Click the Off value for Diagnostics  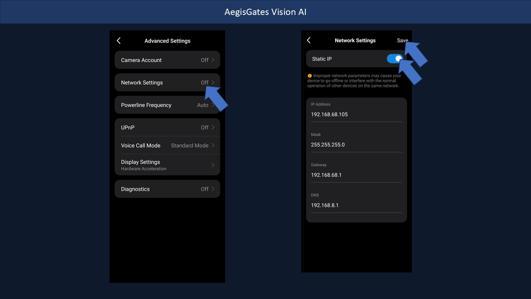click(205, 189)
